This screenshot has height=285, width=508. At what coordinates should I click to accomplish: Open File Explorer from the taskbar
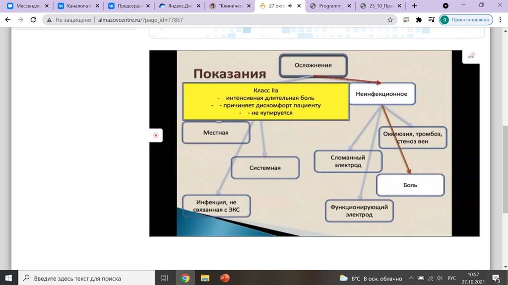[205, 278]
